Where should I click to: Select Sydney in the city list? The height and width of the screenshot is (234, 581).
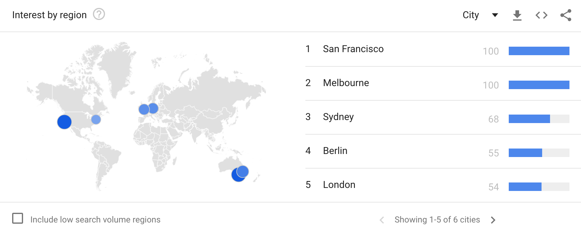point(338,117)
